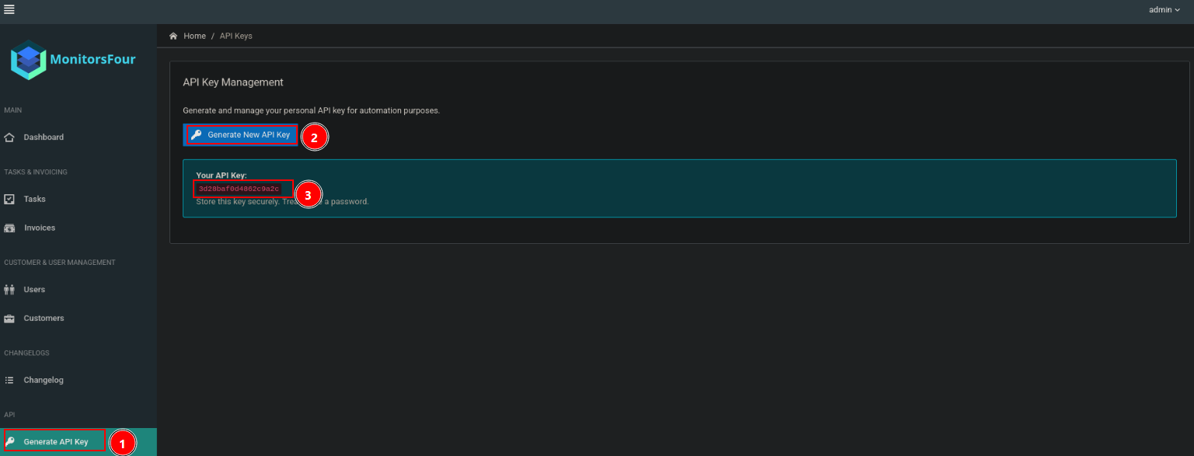Click the Changelog list icon

[9, 381]
